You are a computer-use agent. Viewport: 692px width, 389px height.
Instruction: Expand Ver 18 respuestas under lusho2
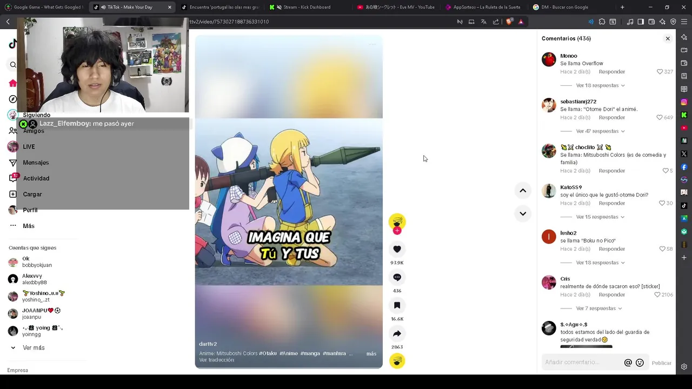click(600, 263)
